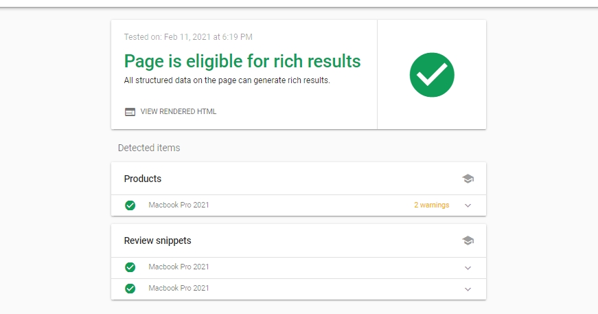
Task: Open the Review snippets graduation cap icon
Action: 468,240
